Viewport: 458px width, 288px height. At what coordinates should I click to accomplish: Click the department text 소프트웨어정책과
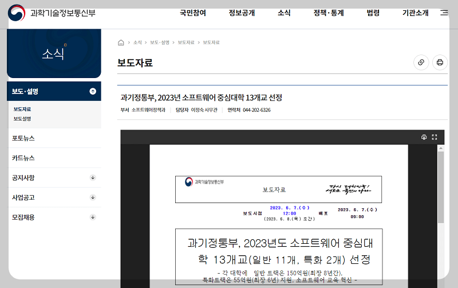(x=148, y=110)
